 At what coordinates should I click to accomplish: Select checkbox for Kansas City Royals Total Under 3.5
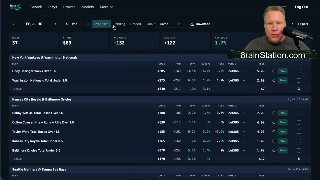299,141
